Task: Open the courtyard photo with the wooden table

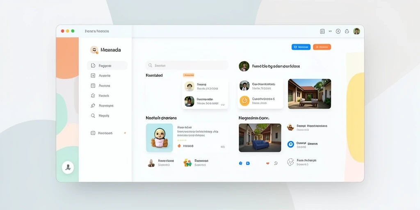Action: [309, 94]
